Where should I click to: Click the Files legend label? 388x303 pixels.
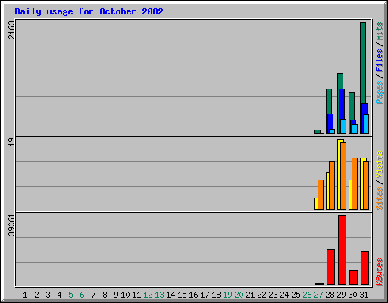(x=379, y=60)
